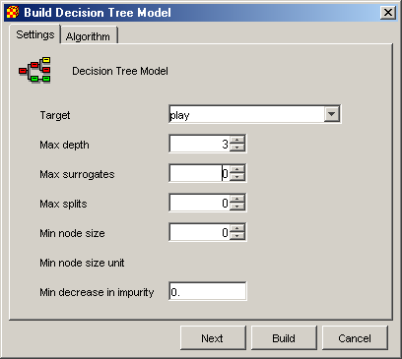The height and width of the screenshot is (359, 402).
Task: Decrement Max surrogates spinner down arrow
Action: [x=237, y=177]
